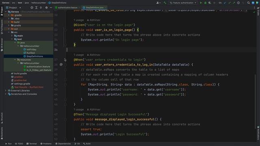
Task: Click the Git push arrow icon
Action: click(x=234, y=3)
